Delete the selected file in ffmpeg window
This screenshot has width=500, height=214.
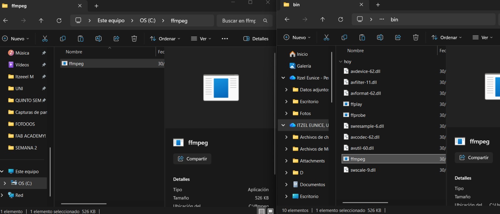coord(134,39)
